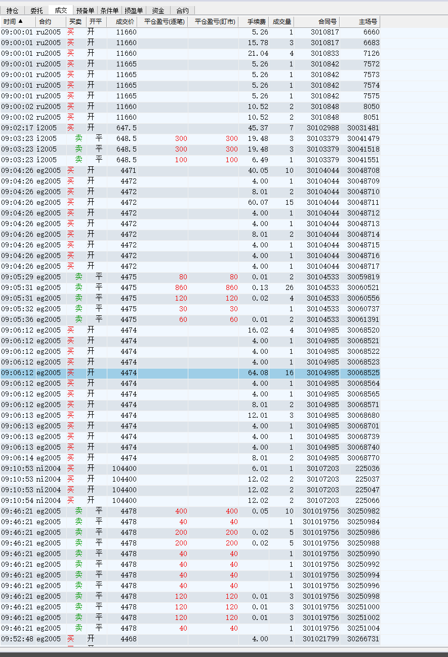Image resolution: width=448 pixels, height=657 pixels.
Task: Sort by the 合约 column header
Action: (x=45, y=22)
